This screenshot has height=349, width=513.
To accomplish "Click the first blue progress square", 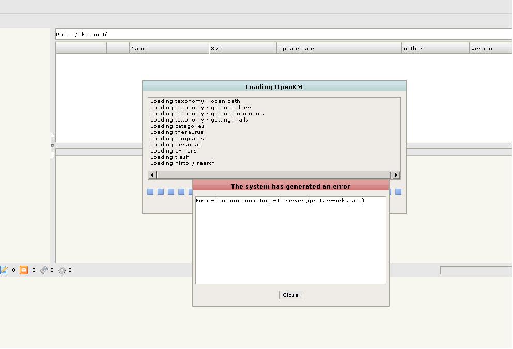I will pos(150,192).
